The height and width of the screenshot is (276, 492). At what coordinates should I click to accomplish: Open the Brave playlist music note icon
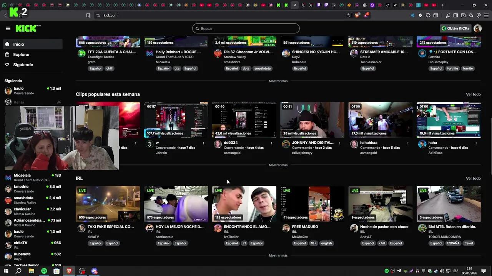click(x=448, y=15)
